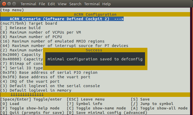Open the Terminal application menu
193x115 pixels.
pos(28,4)
